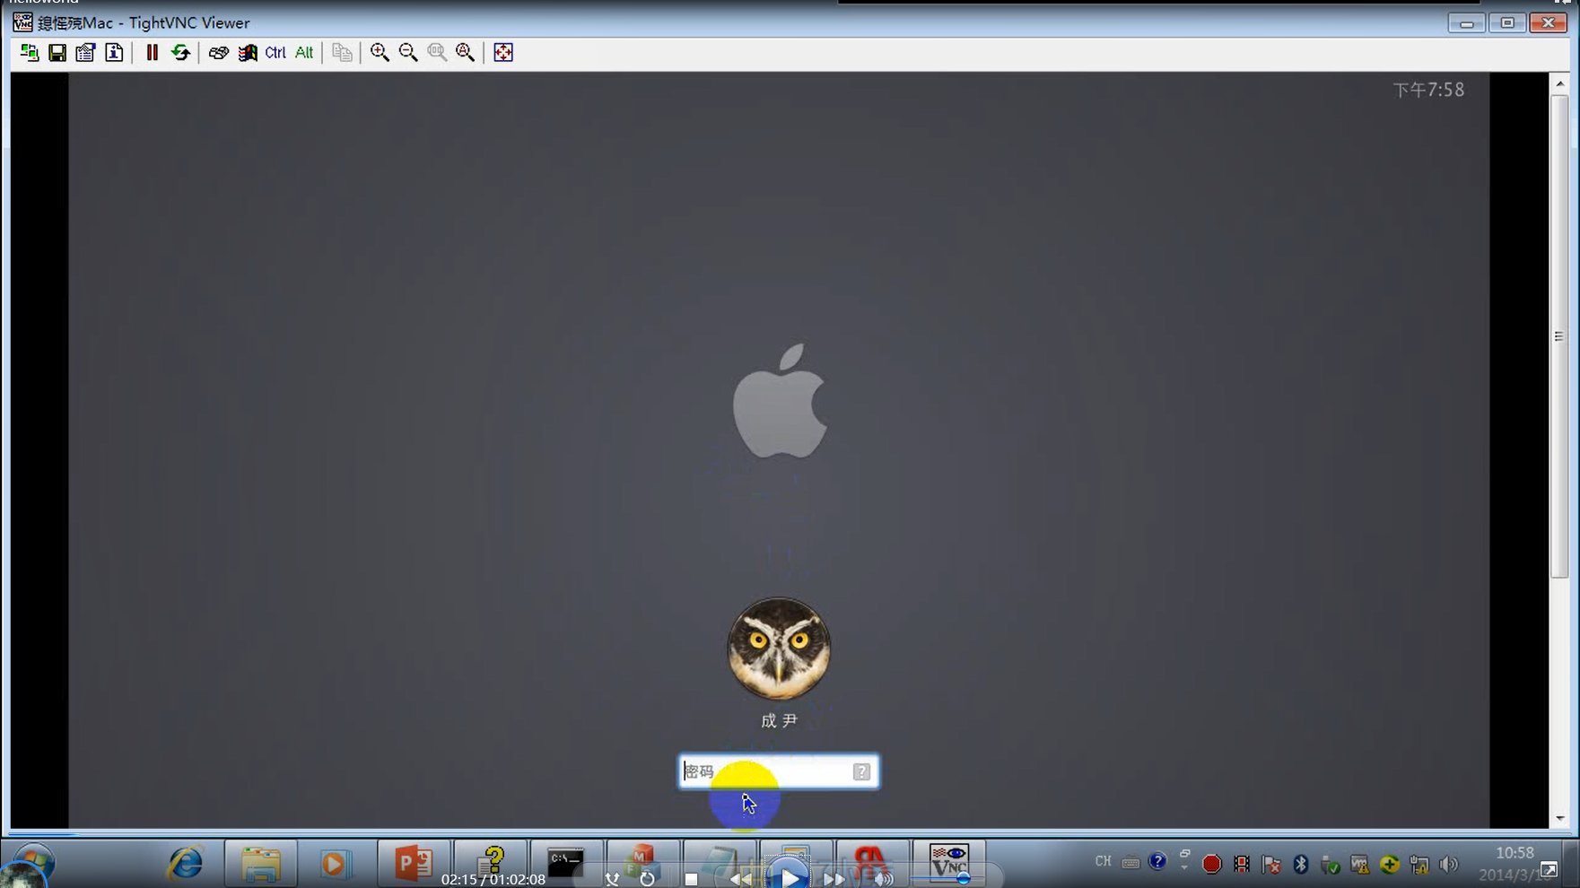Screen dimensions: 1580x888
Task: Mute the player volume icon
Action: (884, 879)
